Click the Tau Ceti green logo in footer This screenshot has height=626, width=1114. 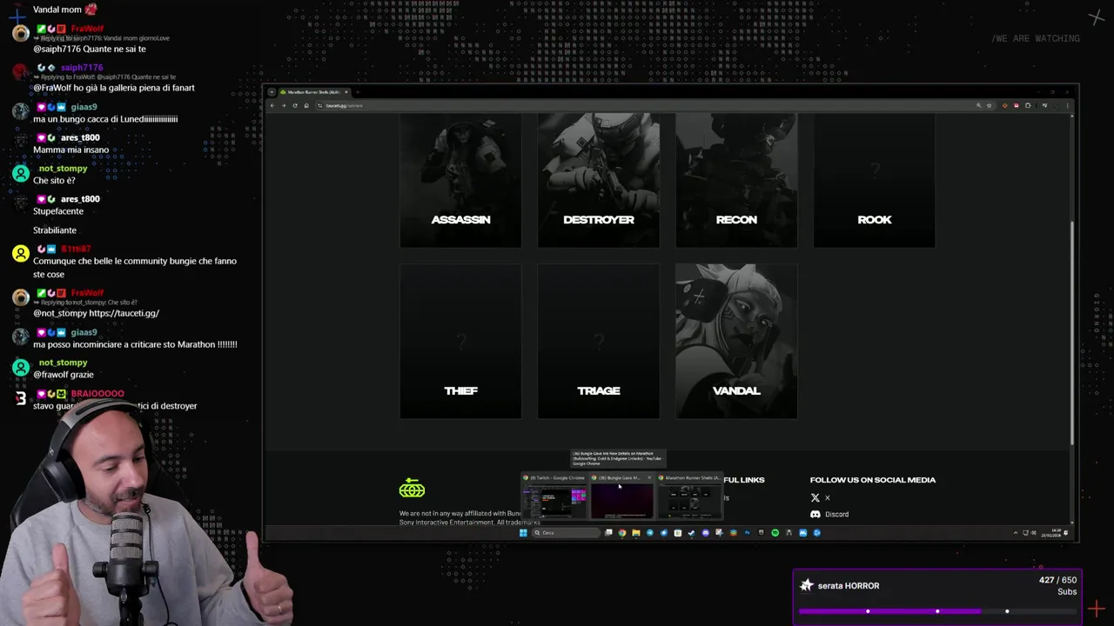tap(412, 489)
